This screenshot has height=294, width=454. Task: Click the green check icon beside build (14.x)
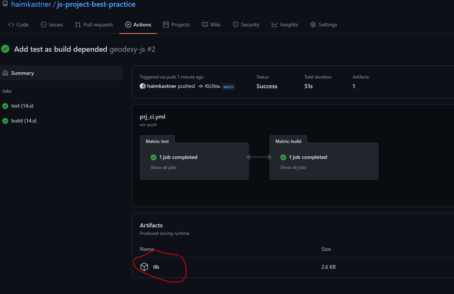pos(5,121)
